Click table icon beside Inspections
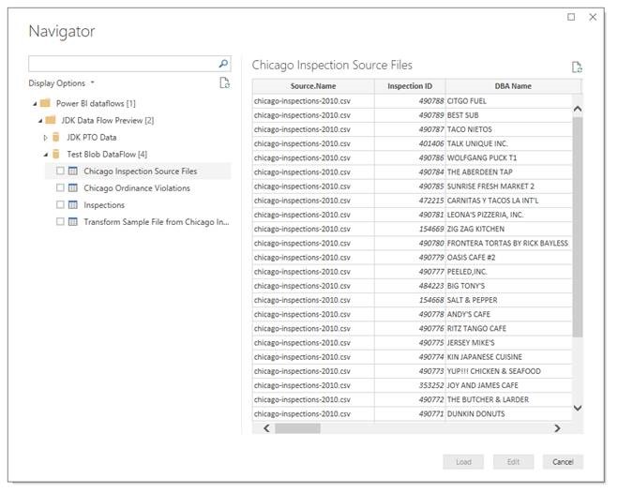This screenshot has height=493, width=618. pos(73,204)
